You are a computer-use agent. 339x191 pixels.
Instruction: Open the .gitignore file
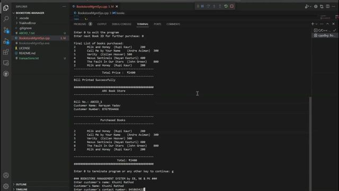pos(25,28)
